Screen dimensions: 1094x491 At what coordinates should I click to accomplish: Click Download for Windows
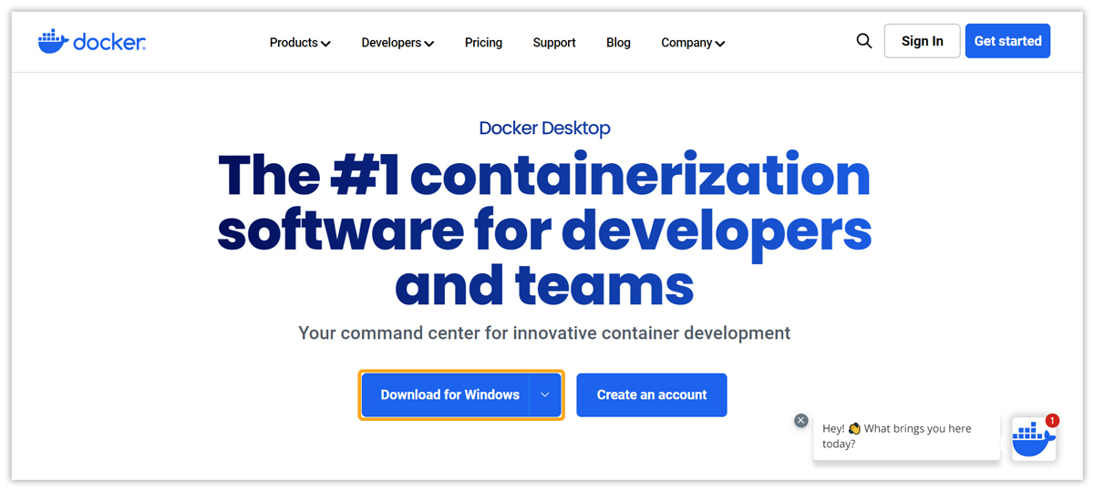pyautogui.click(x=446, y=394)
